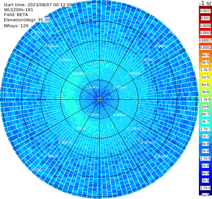Click the 3e-6 colorbar label
The image size is (212, 199).
(x=205, y=92)
